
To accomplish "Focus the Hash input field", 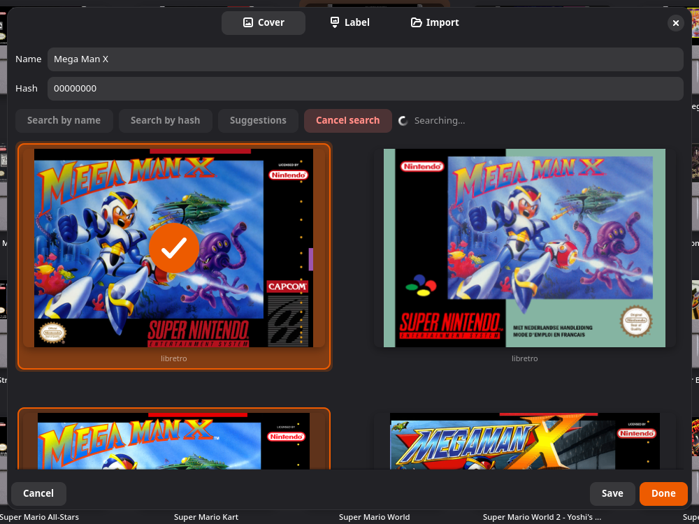I will [x=365, y=89].
